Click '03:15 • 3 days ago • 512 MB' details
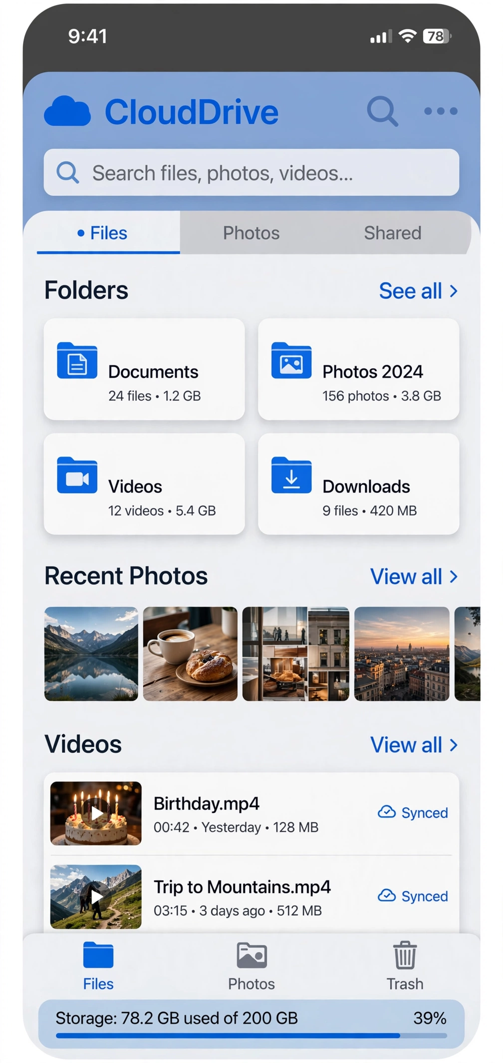The height and width of the screenshot is (1063, 503). point(238,911)
